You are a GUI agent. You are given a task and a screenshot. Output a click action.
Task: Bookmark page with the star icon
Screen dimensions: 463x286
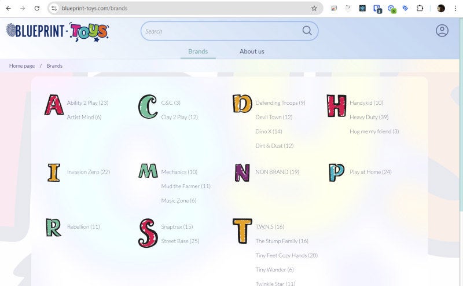point(314,8)
